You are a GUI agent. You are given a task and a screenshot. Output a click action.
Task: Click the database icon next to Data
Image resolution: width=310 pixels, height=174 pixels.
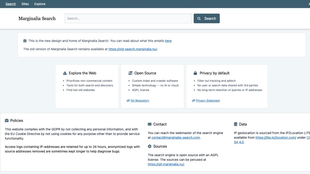click(x=236, y=124)
